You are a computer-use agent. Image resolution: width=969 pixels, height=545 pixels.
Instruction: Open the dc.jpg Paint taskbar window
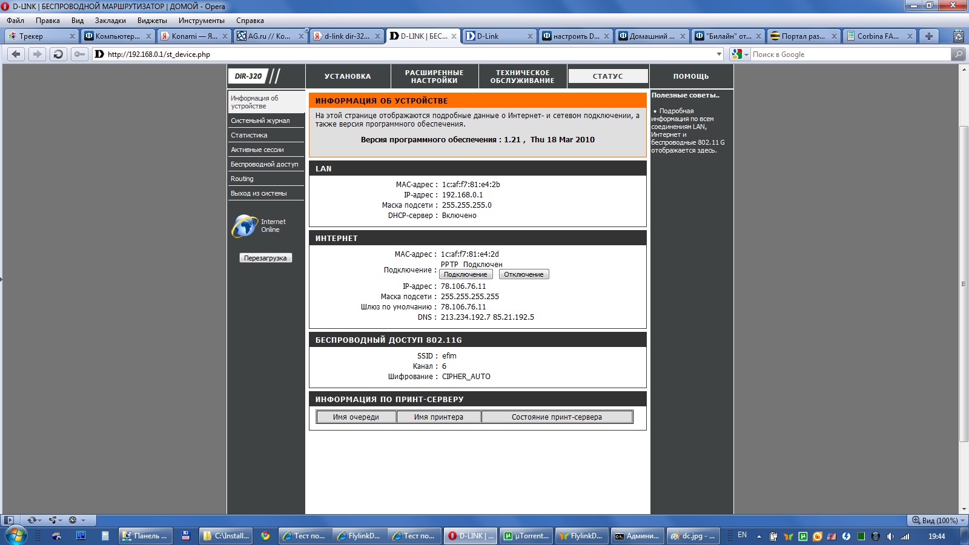click(x=693, y=536)
